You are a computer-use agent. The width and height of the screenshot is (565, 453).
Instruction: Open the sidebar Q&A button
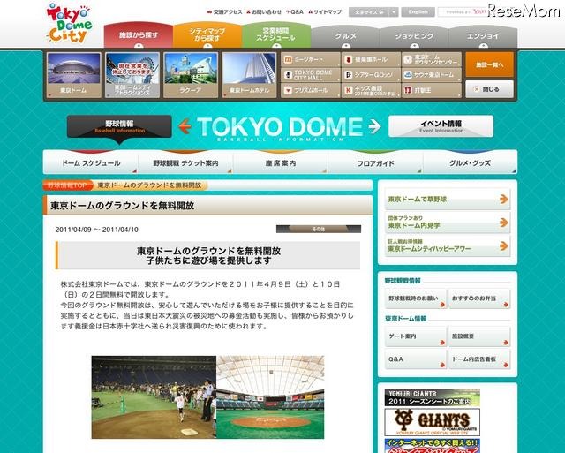[x=416, y=359]
